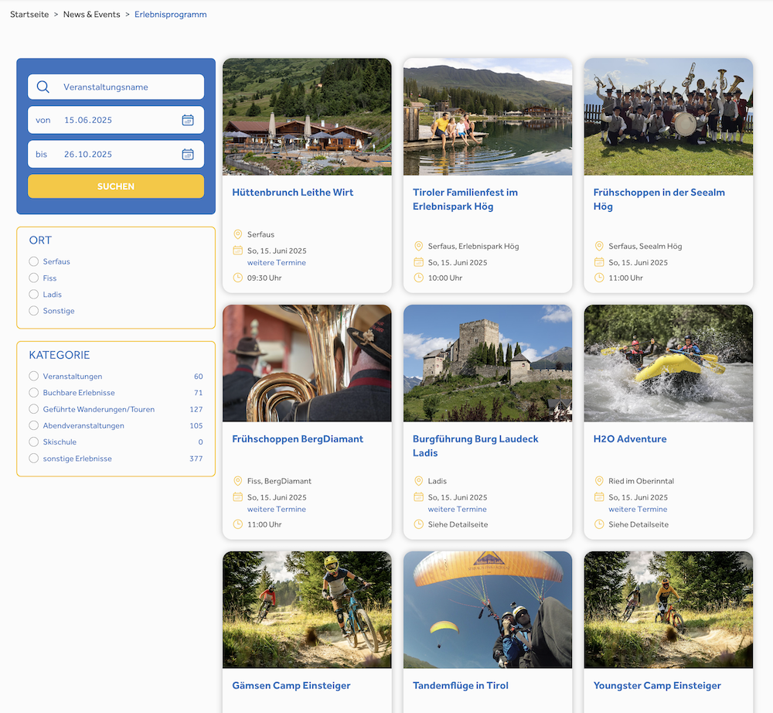Image resolution: width=773 pixels, height=713 pixels.
Task: Open the Tandemflüge in Tirol title link
Action: [x=461, y=685]
